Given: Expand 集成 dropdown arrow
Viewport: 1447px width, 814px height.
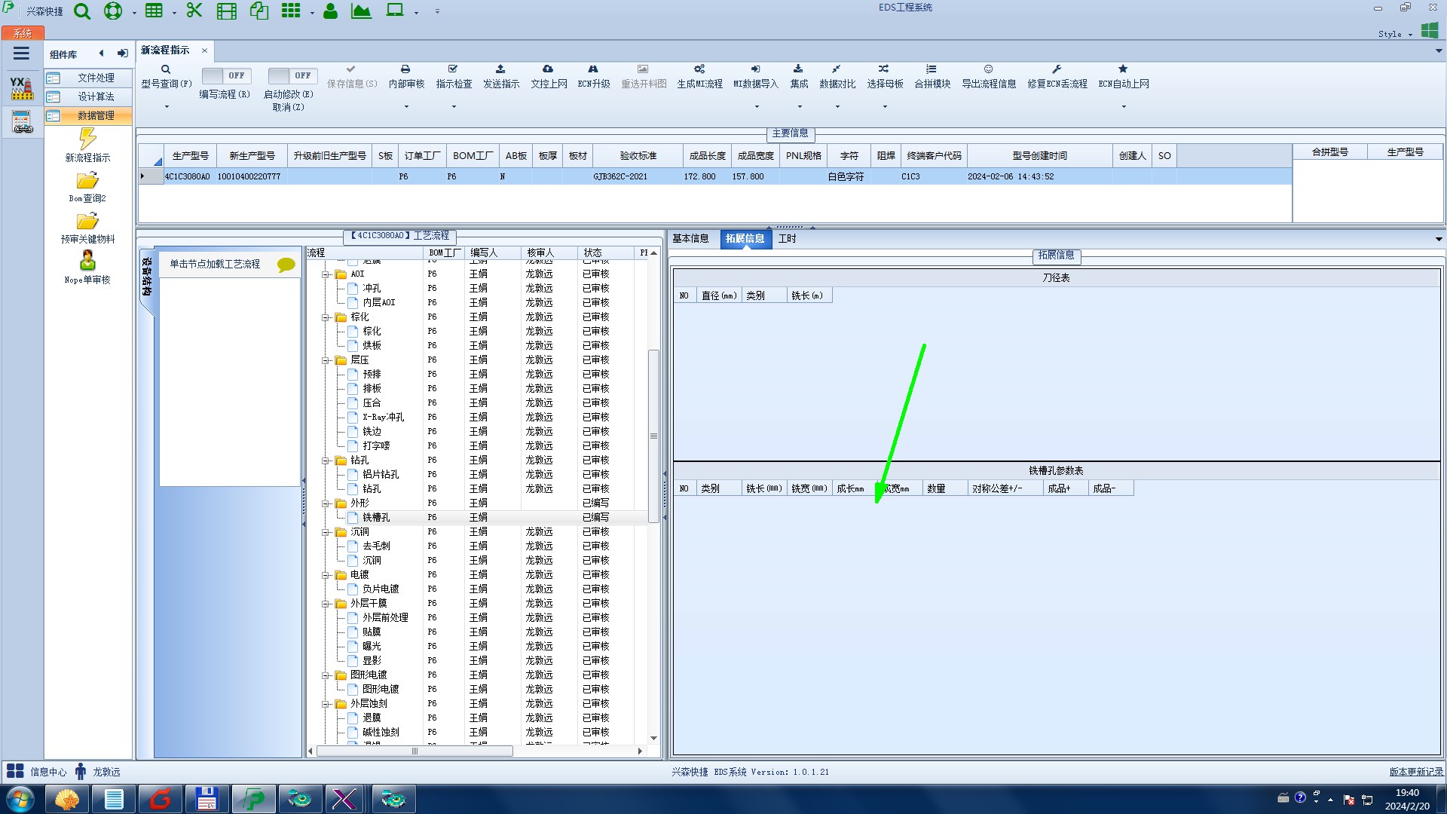Looking at the screenshot, I should coord(800,106).
